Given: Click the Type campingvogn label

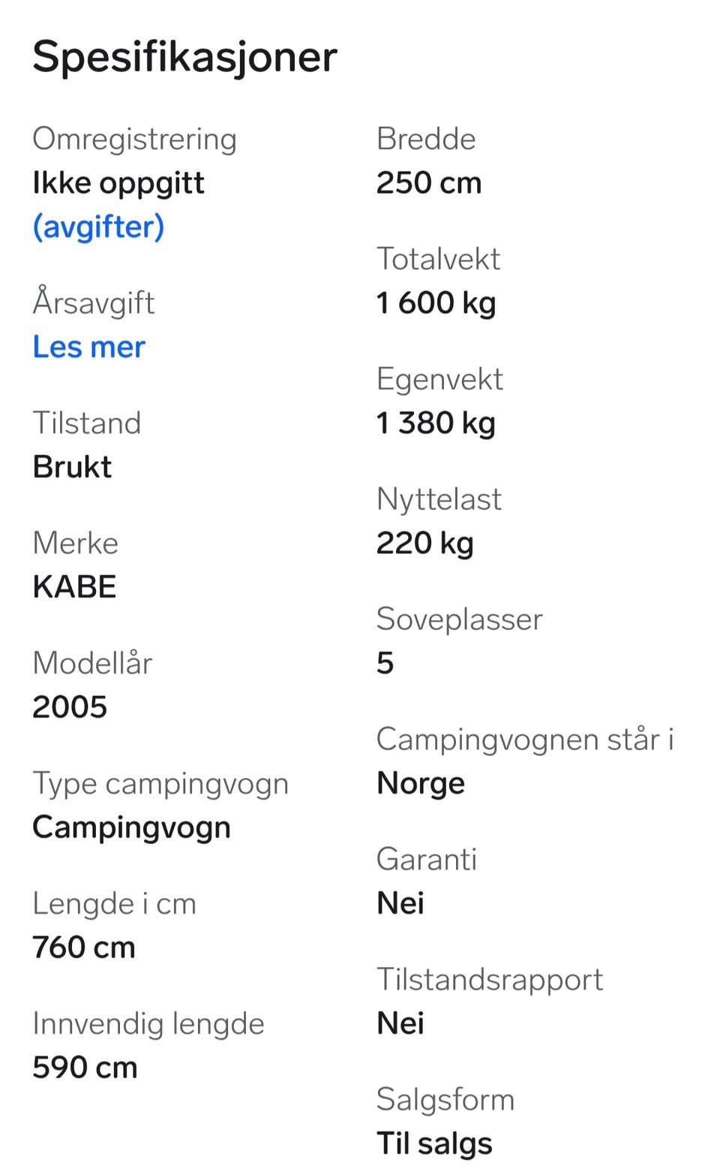Looking at the screenshot, I should (160, 784).
